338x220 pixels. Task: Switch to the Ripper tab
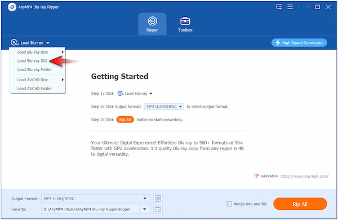pyautogui.click(x=152, y=24)
